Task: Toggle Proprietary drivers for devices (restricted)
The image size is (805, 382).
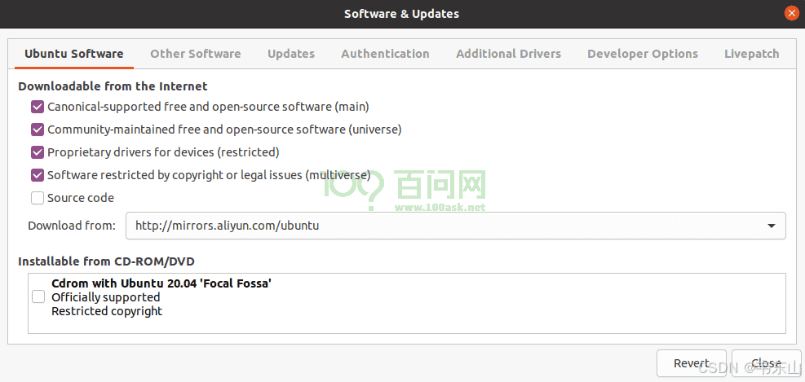Action: pos(38,152)
